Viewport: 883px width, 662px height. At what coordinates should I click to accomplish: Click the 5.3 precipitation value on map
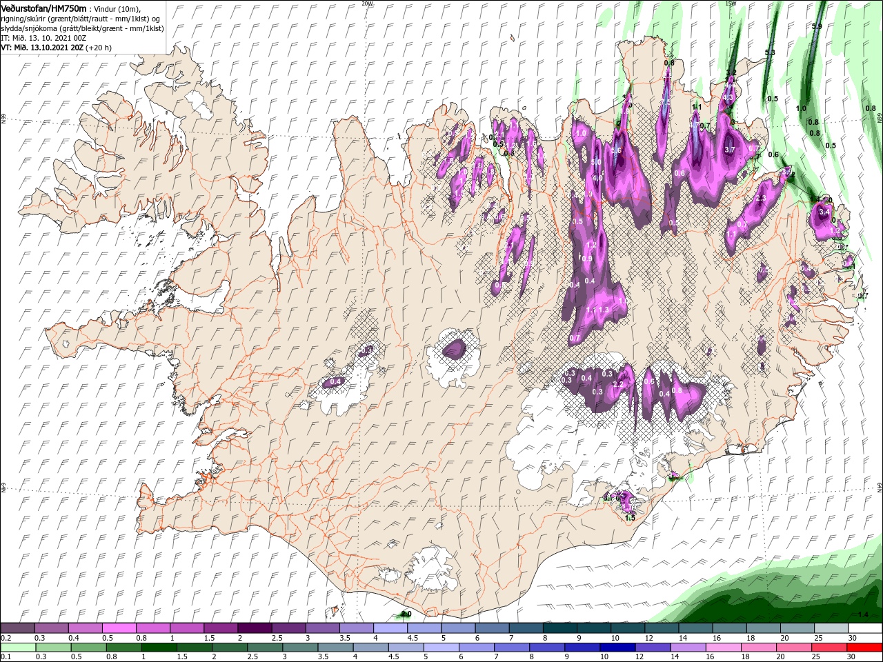tap(771, 52)
